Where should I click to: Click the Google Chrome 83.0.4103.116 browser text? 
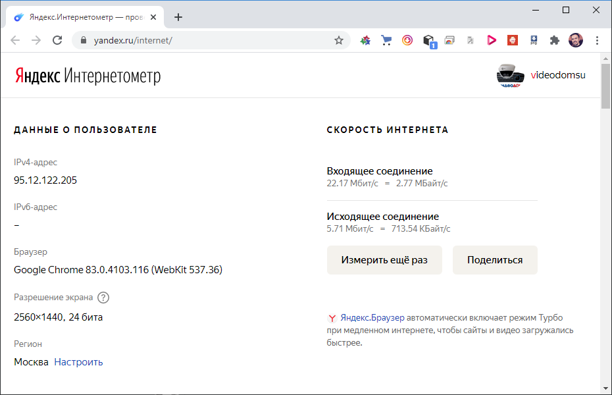tap(118, 270)
